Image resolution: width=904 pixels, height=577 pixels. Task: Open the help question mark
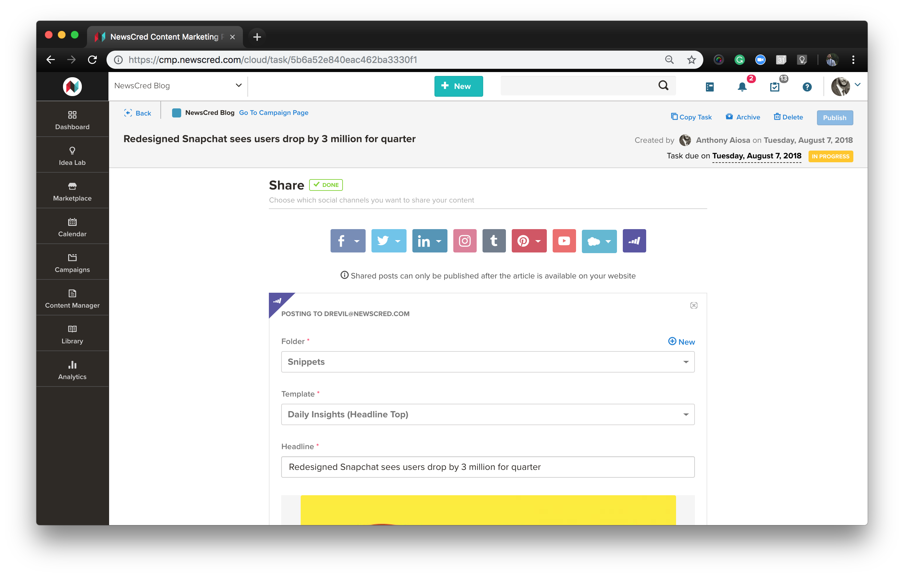[x=807, y=87]
